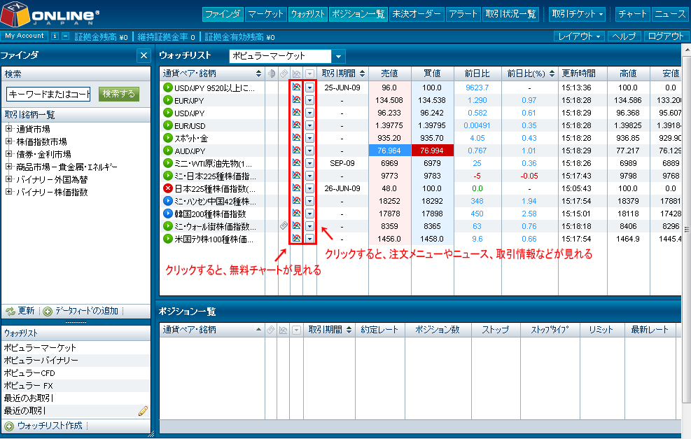Click the blue status icon beside ミニ・ハンセン中国42種株

[167, 201]
